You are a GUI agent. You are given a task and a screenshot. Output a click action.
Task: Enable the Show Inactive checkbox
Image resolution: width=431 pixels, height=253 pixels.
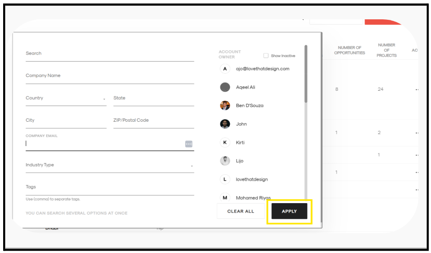click(x=266, y=56)
